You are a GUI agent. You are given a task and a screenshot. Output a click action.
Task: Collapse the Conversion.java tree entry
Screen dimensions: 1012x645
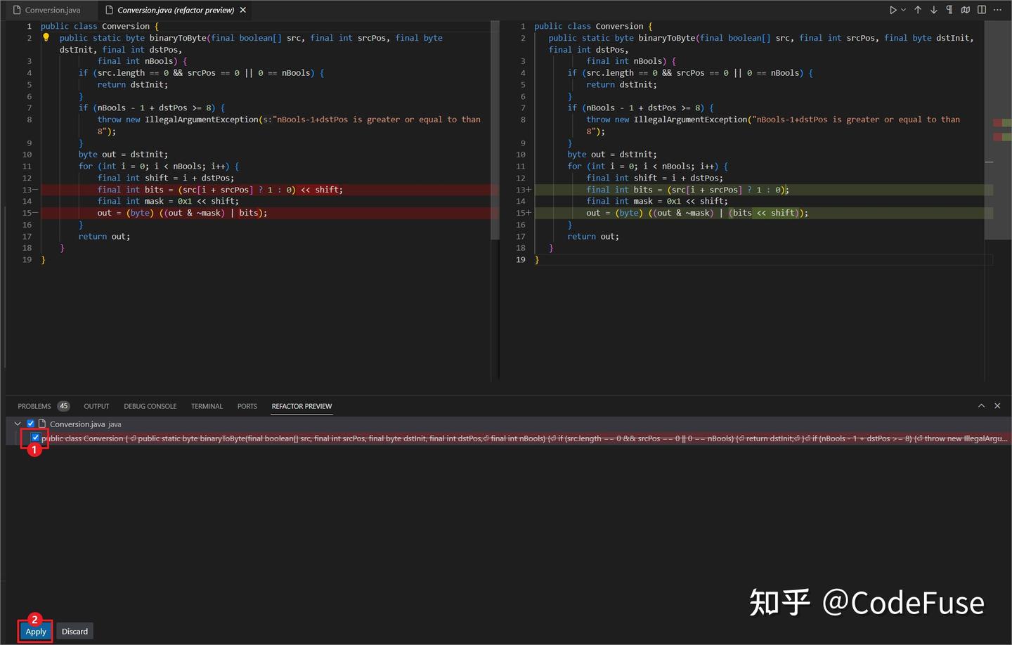[x=18, y=423]
